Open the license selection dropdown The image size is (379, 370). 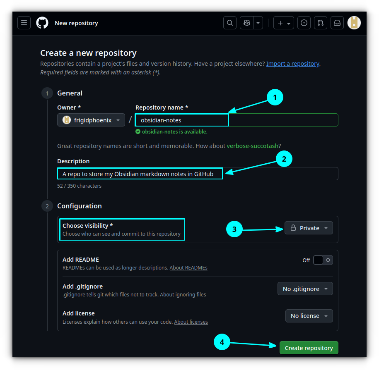pyautogui.click(x=309, y=315)
